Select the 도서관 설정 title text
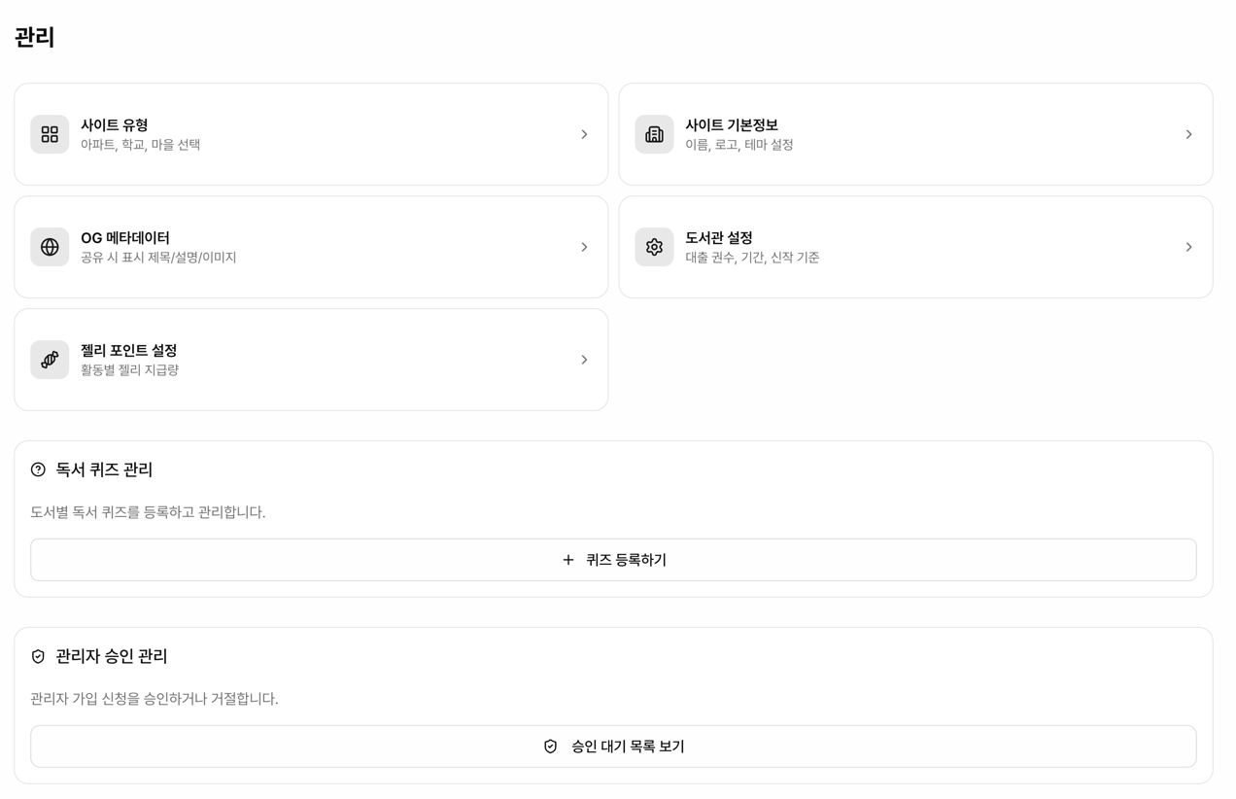This screenshot has width=1236, height=799. click(x=719, y=238)
